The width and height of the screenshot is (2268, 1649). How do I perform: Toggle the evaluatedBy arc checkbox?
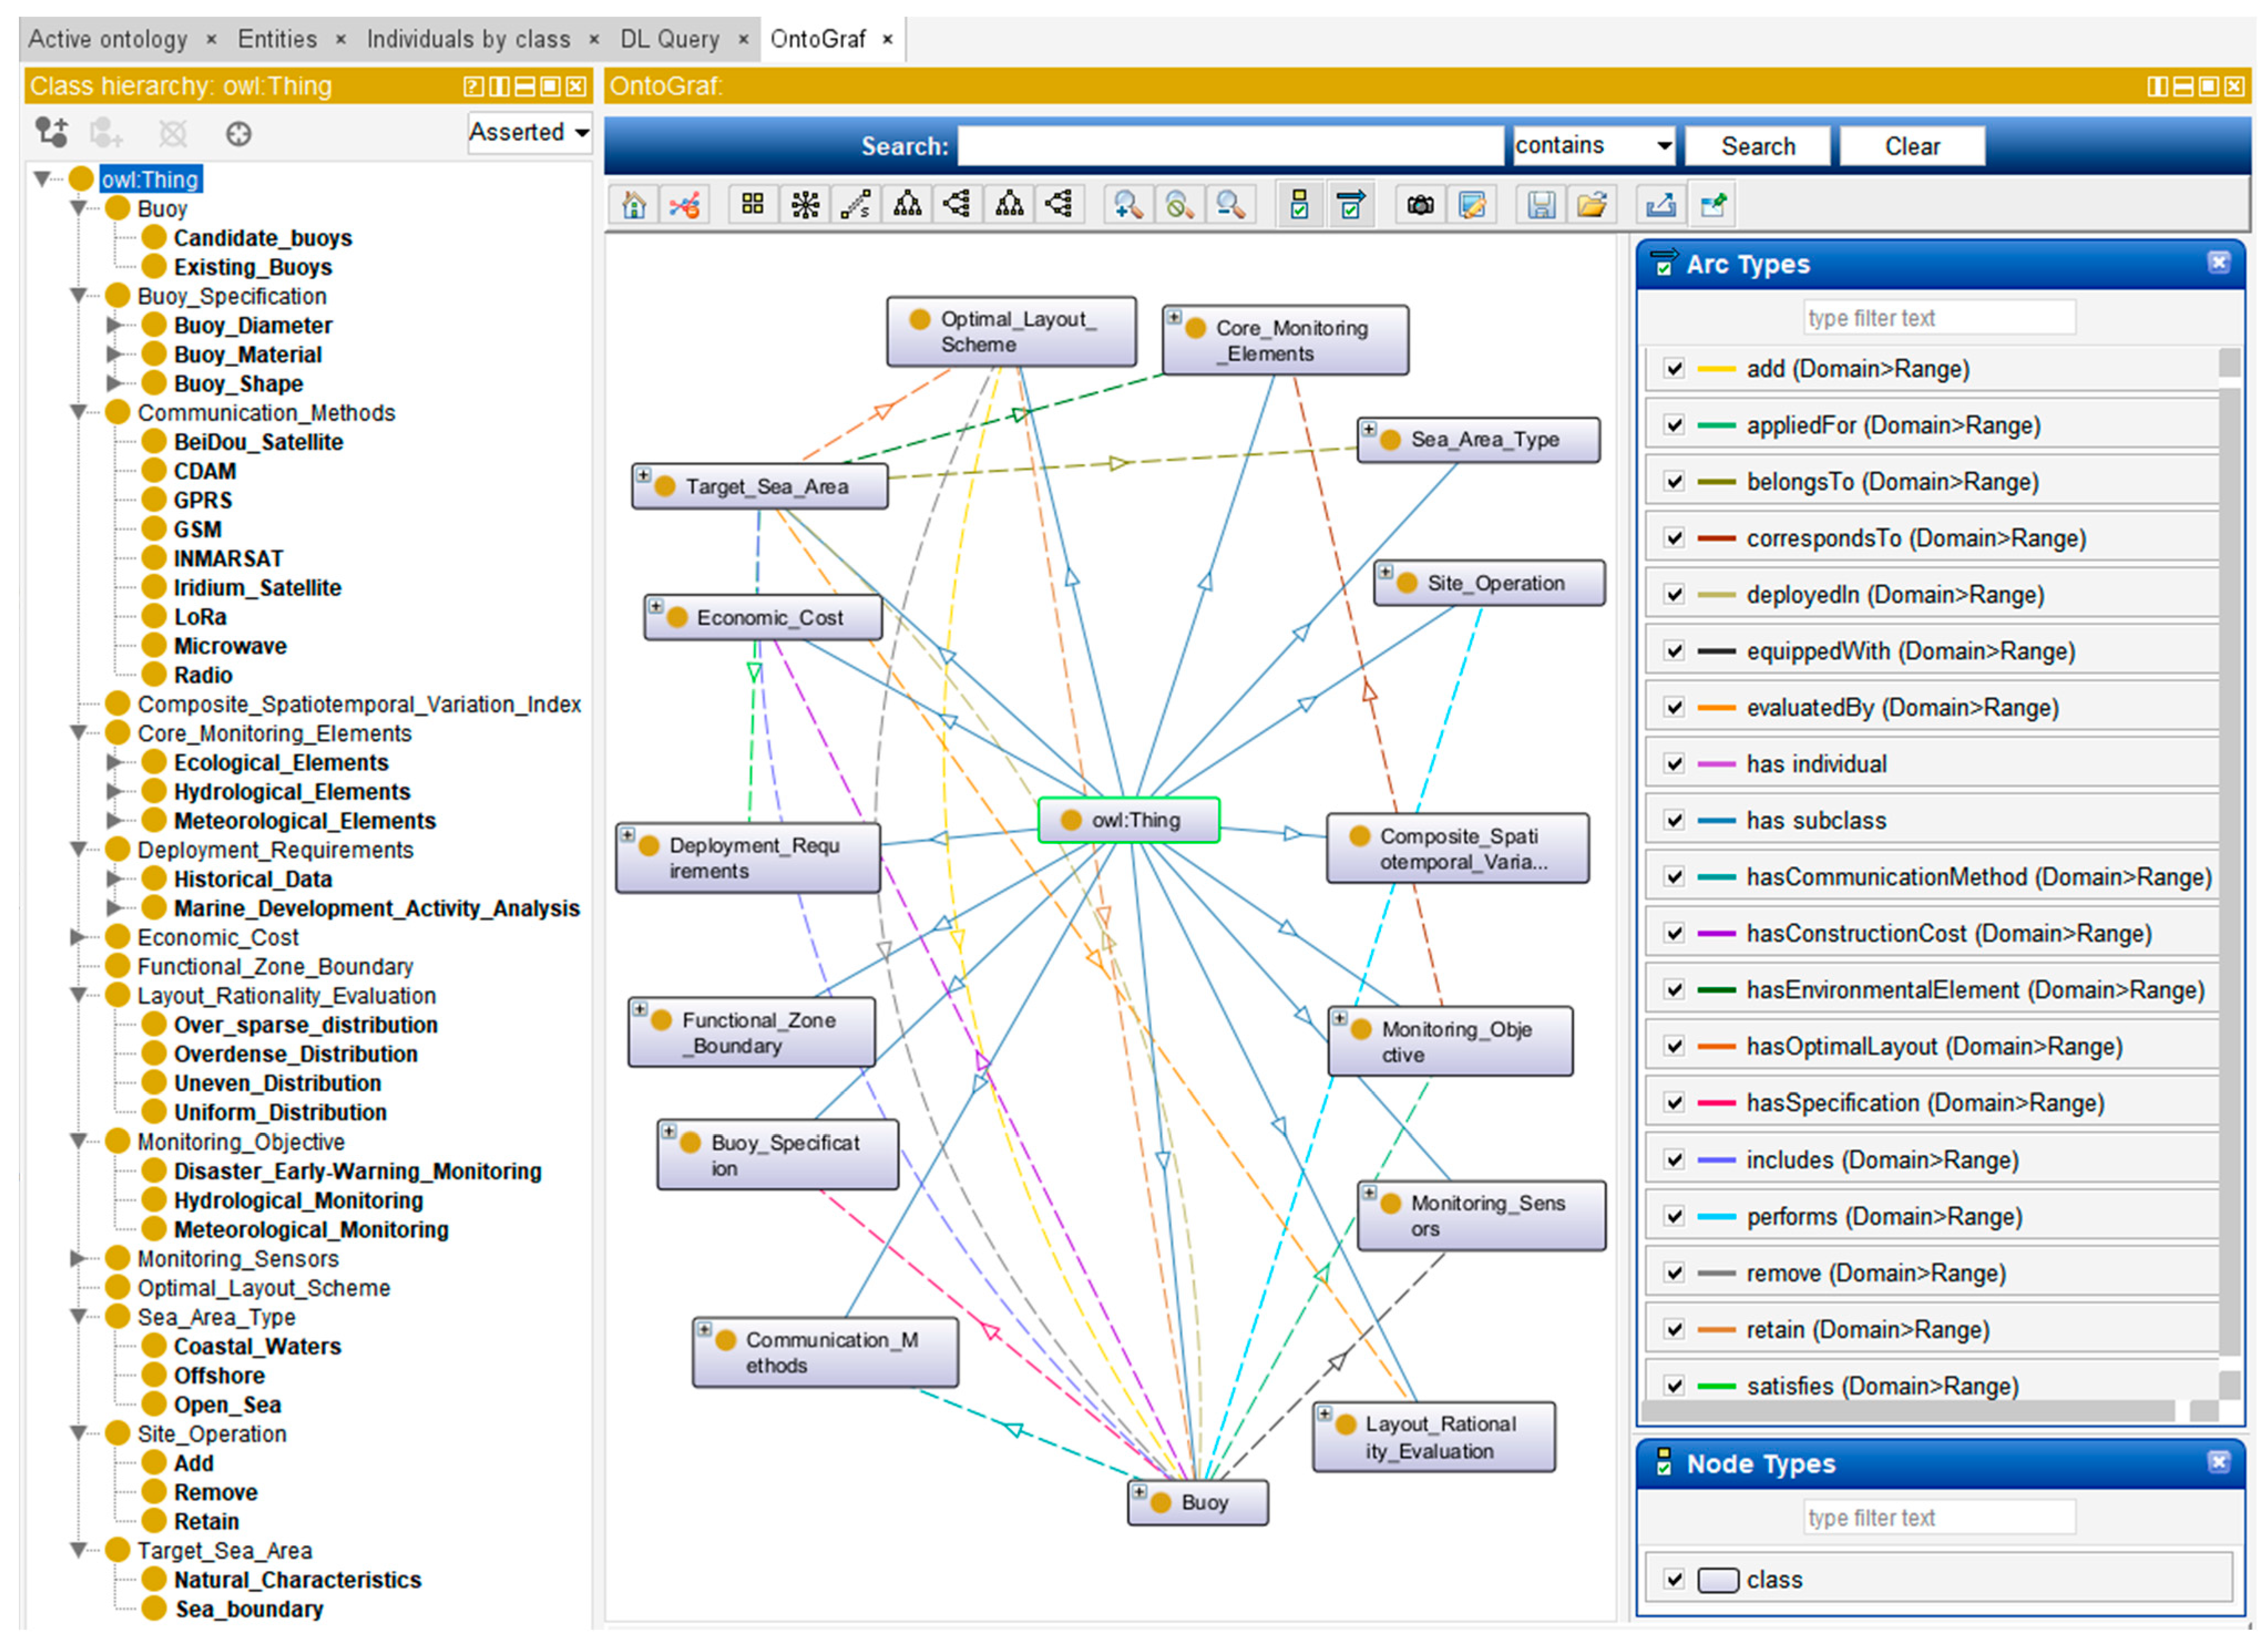1674,708
